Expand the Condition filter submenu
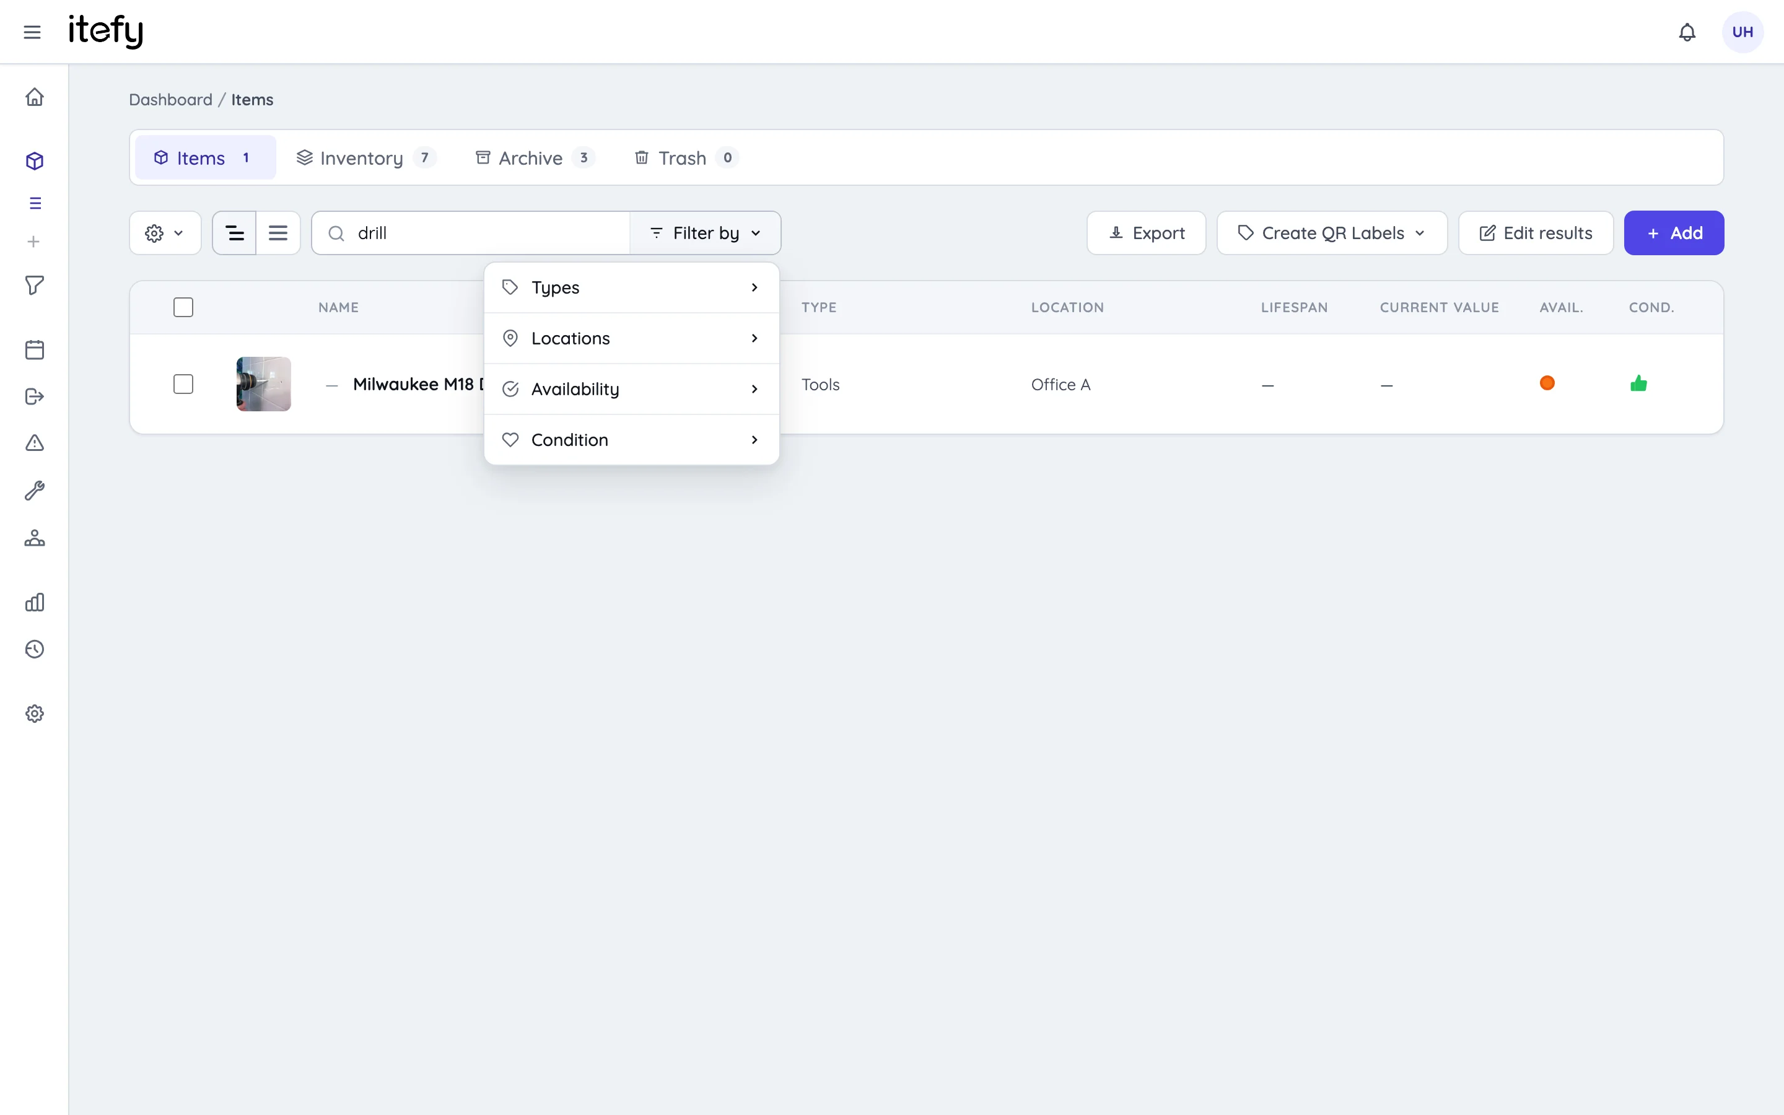The height and width of the screenshot is (1115, 1784). coord(632,440)
